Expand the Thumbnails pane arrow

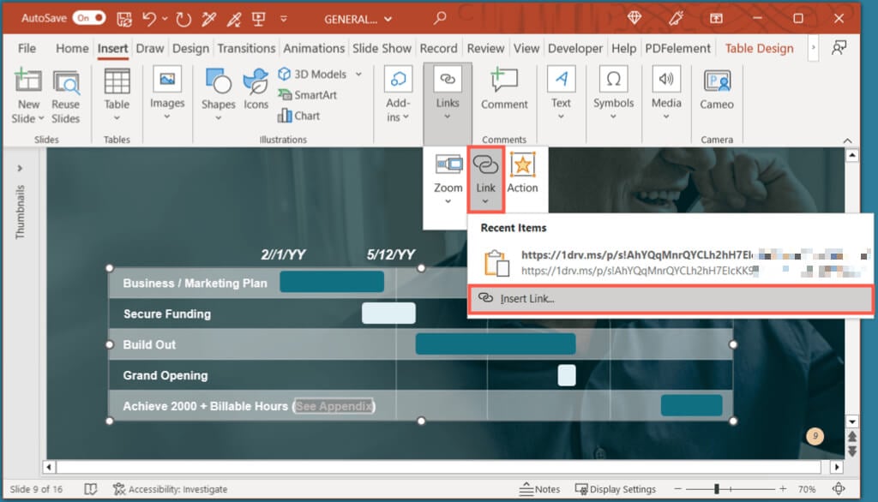20,168
